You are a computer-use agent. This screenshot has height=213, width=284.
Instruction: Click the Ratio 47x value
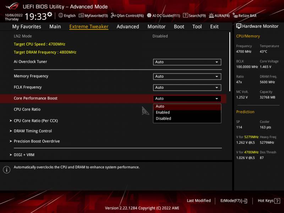[239, 82]
